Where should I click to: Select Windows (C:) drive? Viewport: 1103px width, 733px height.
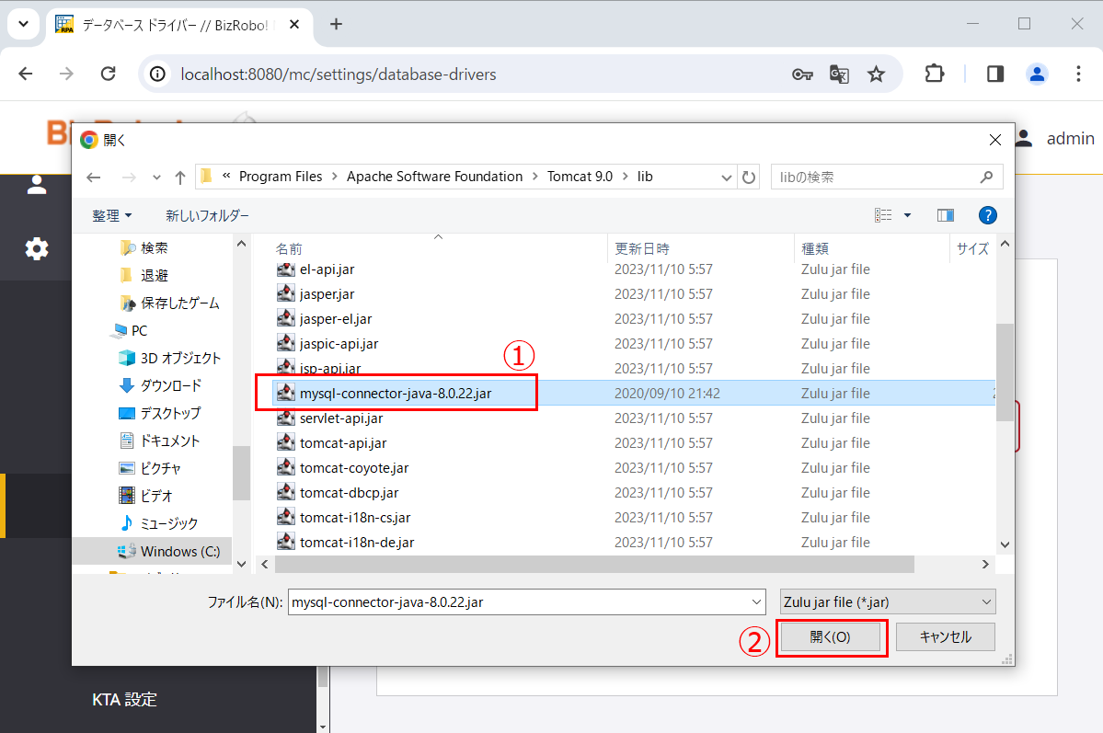[x=180, y=552]
